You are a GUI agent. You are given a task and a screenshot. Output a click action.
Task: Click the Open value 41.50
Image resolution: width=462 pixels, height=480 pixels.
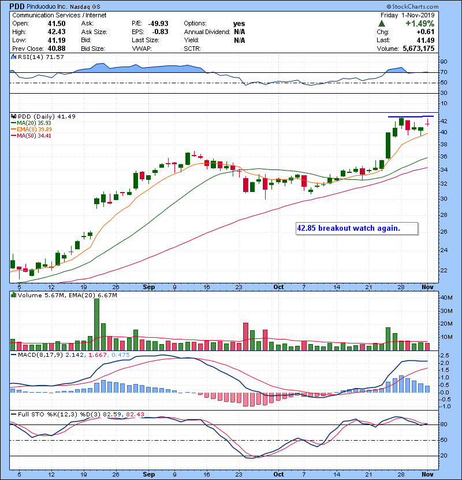57,24
